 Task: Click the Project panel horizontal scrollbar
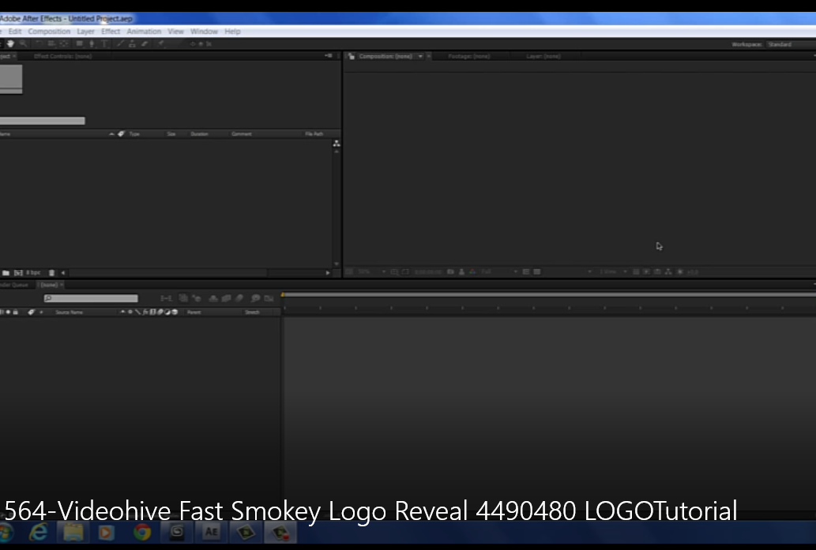coord(168,273)
